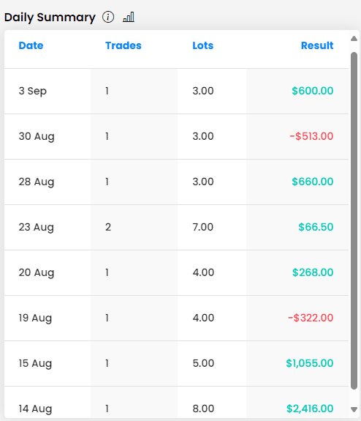Viewport: 361px width, 421px height.
Task: Sort by the Date column header
Action: pos(31,45)
